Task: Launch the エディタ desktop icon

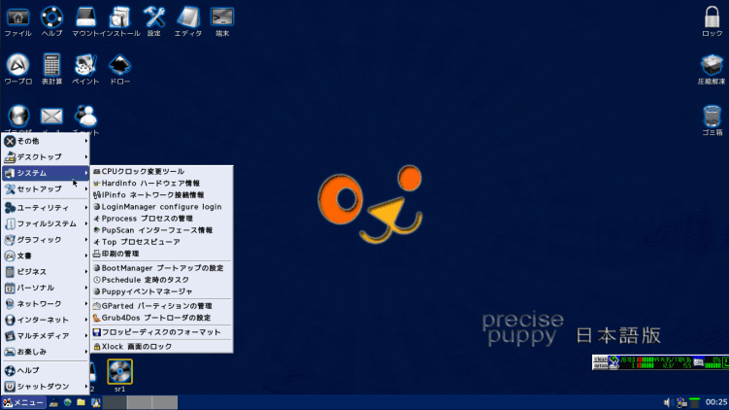Action: tap(187, 22)
